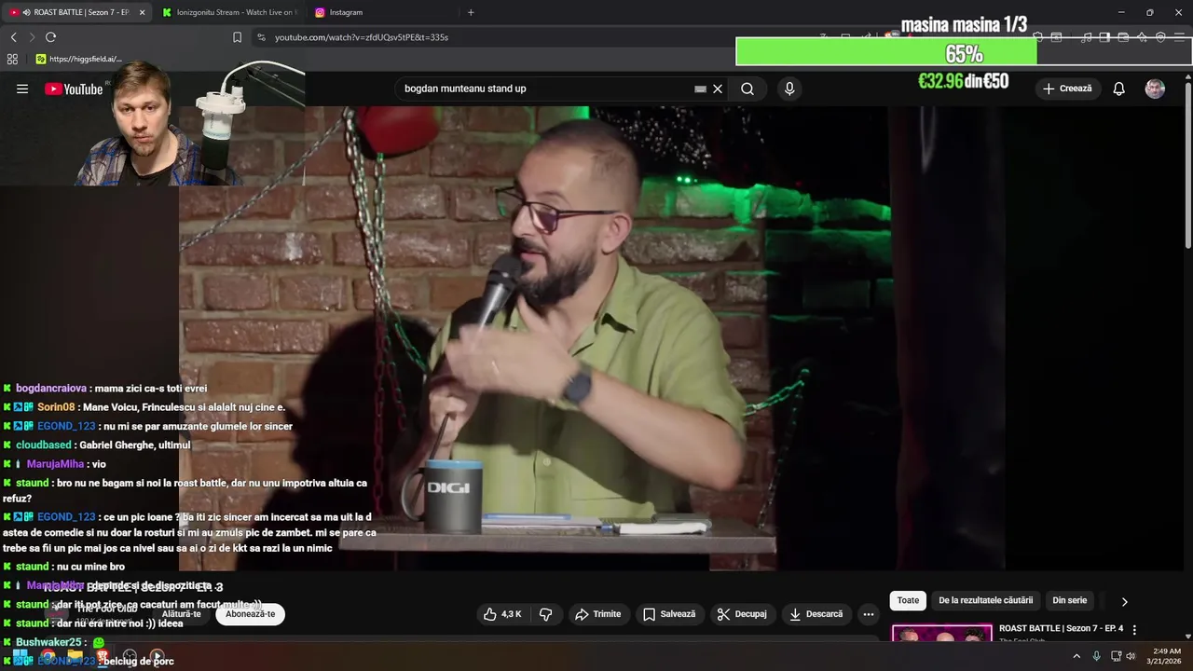Clear the YouTube search query with X
Image resolution: width=1193 pixels, height=671 pixels.
click(718, 89)
